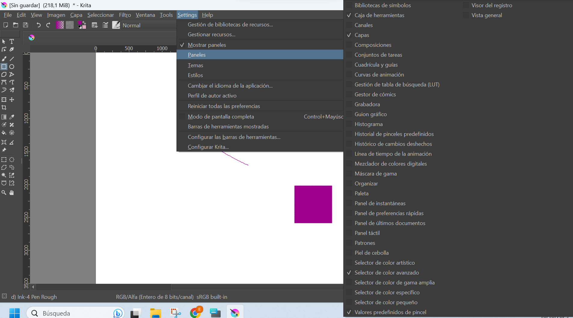Pick the Crop tool

point(4,107)
